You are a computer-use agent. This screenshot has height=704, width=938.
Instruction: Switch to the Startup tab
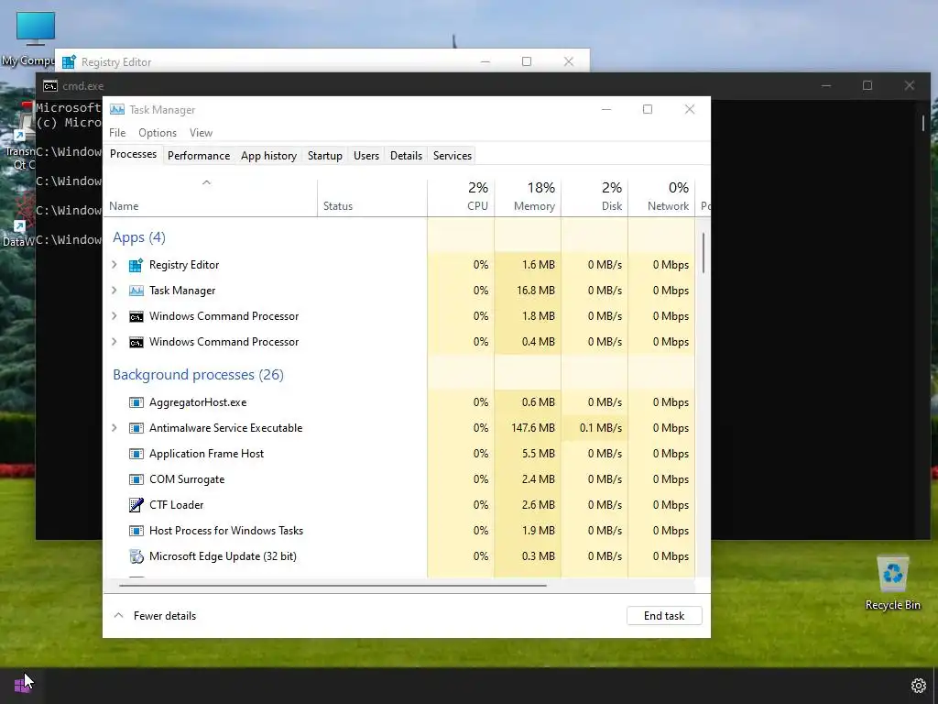pyautogui.click(x=325, y=156)
